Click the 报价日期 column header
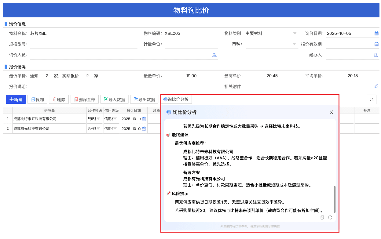 point(134,110)
